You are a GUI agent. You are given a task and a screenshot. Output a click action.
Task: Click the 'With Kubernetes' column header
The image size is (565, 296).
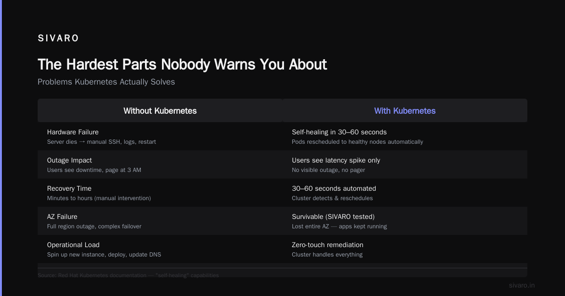pyautogui.click(x=405, y=111)
